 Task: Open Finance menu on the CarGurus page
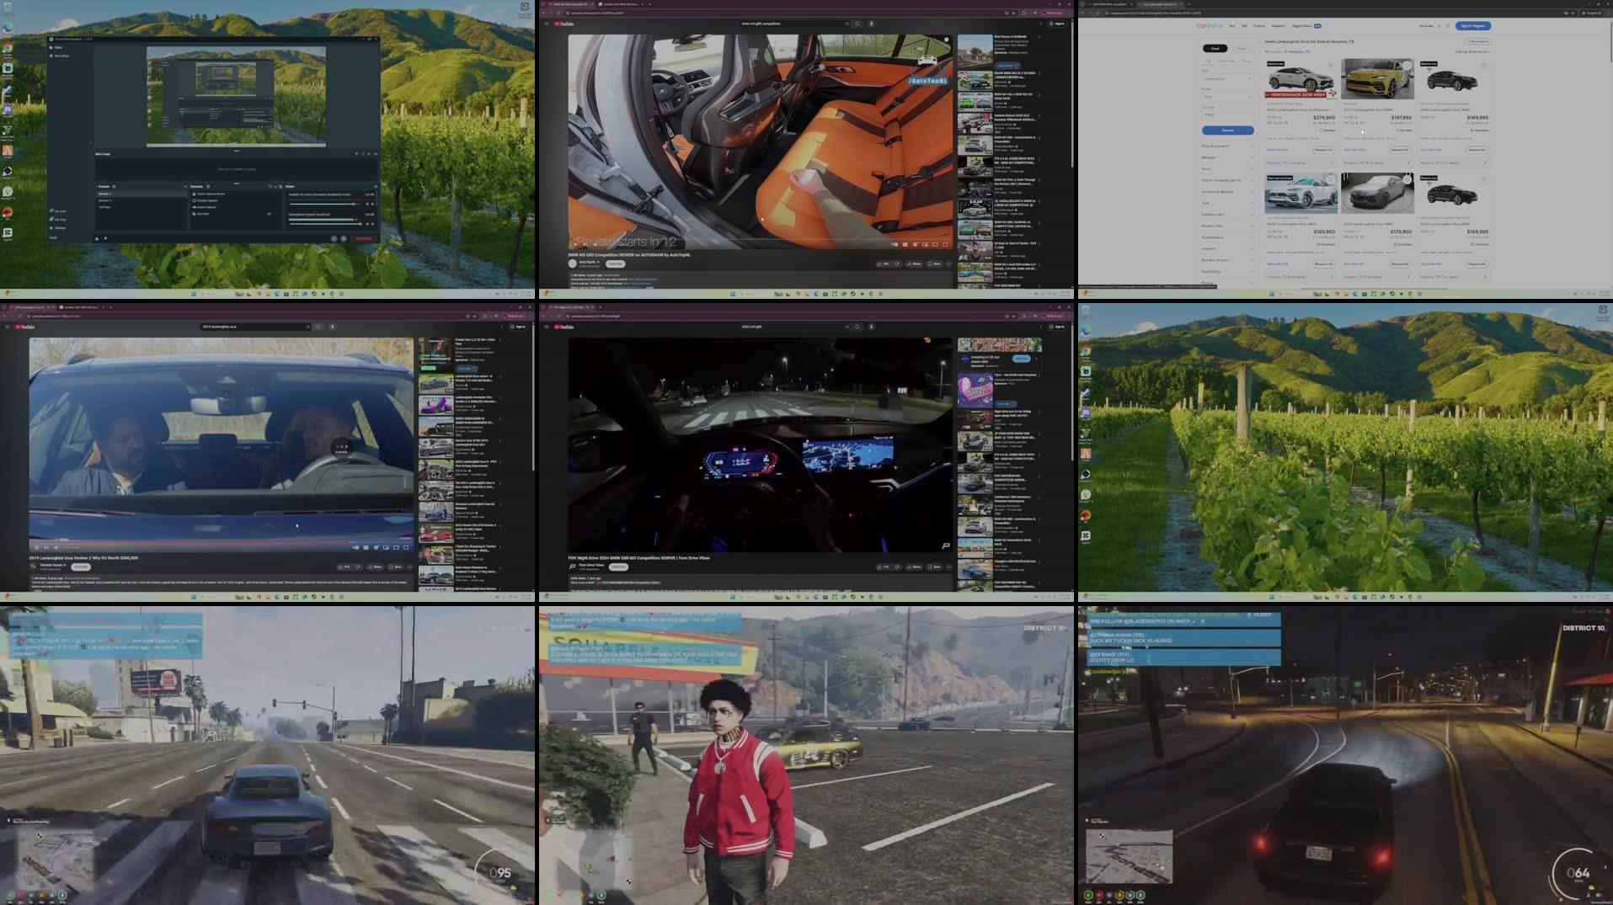(x=1259, y=25)
